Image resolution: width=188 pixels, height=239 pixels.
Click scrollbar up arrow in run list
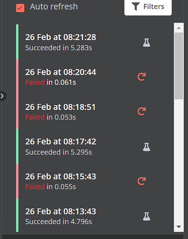coord(179,28)
